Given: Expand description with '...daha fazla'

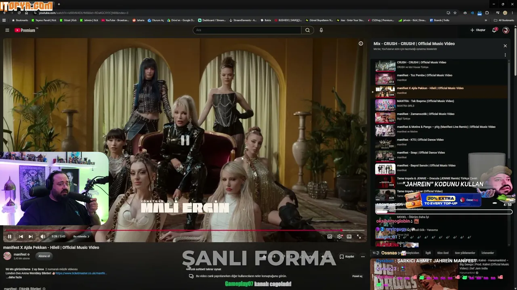Looking at the screenshot, I should [x=15, y=278].
